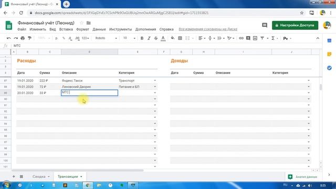Open the Инструменты menu
This screenshot has height=189, width=336.
[120, 29]
